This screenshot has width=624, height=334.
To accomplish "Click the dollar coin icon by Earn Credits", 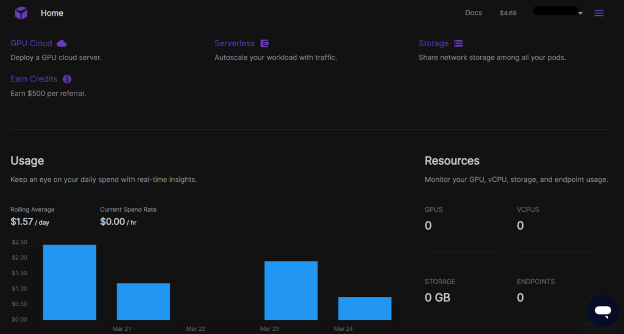I will 67,79.
